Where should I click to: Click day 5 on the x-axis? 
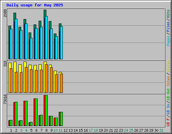pyautogui.click(x=31, y=130)
